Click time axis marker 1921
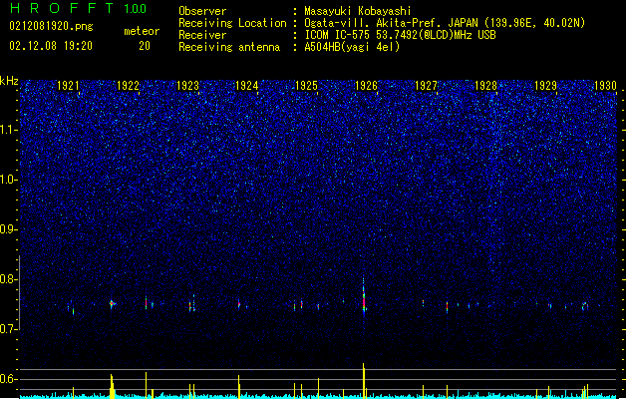Screen dimensions: 627x399 (68, 86)
